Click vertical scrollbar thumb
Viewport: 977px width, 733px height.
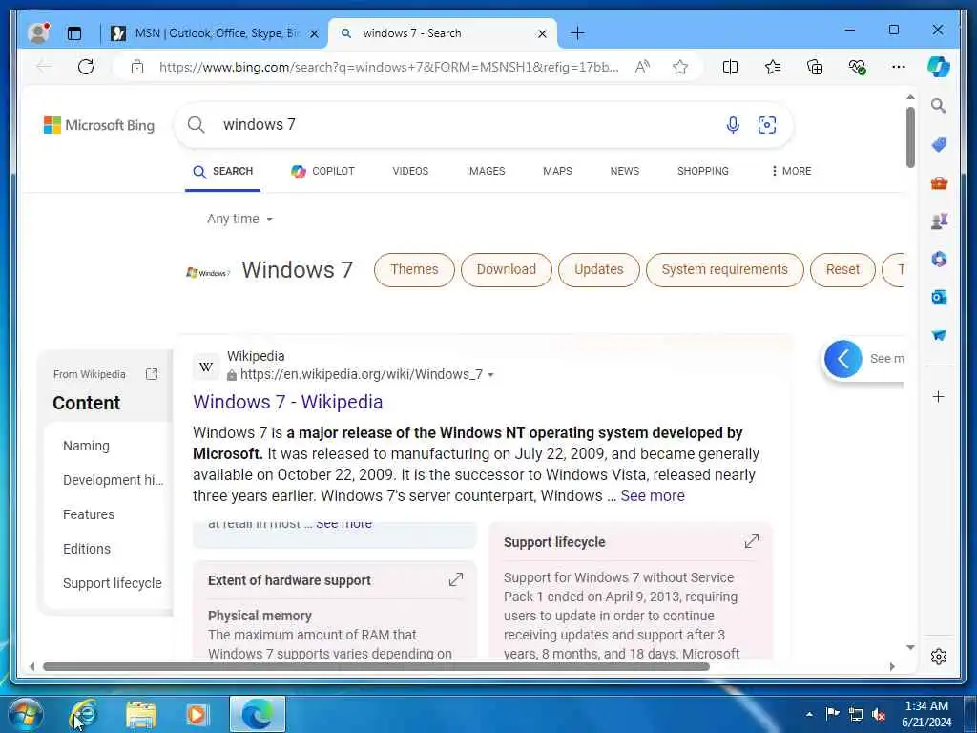(910, 137)
